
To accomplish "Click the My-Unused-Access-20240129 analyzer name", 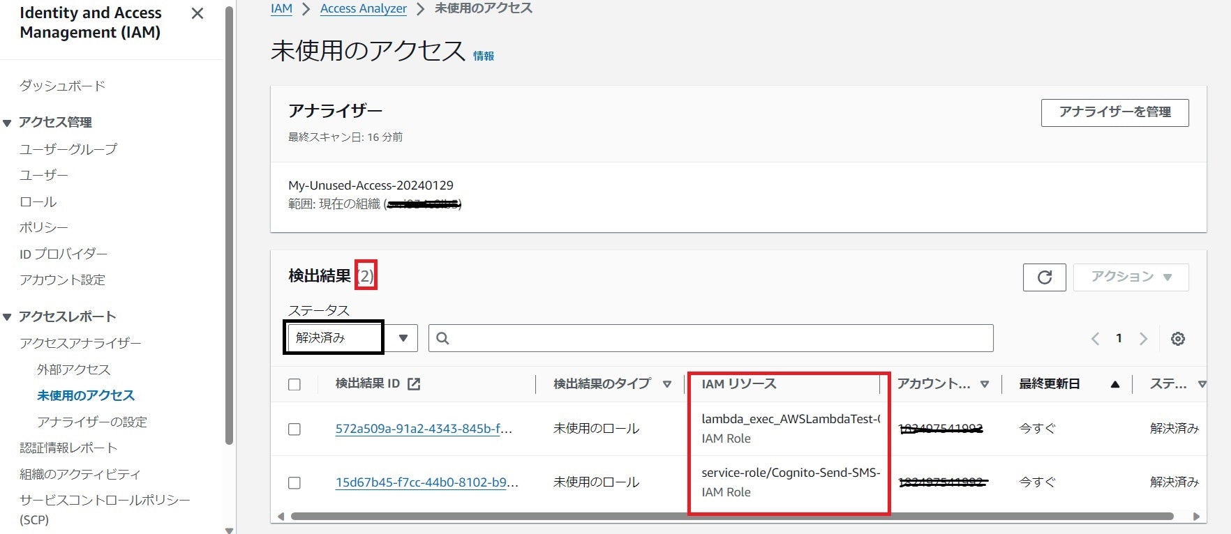I will (371, 185).
